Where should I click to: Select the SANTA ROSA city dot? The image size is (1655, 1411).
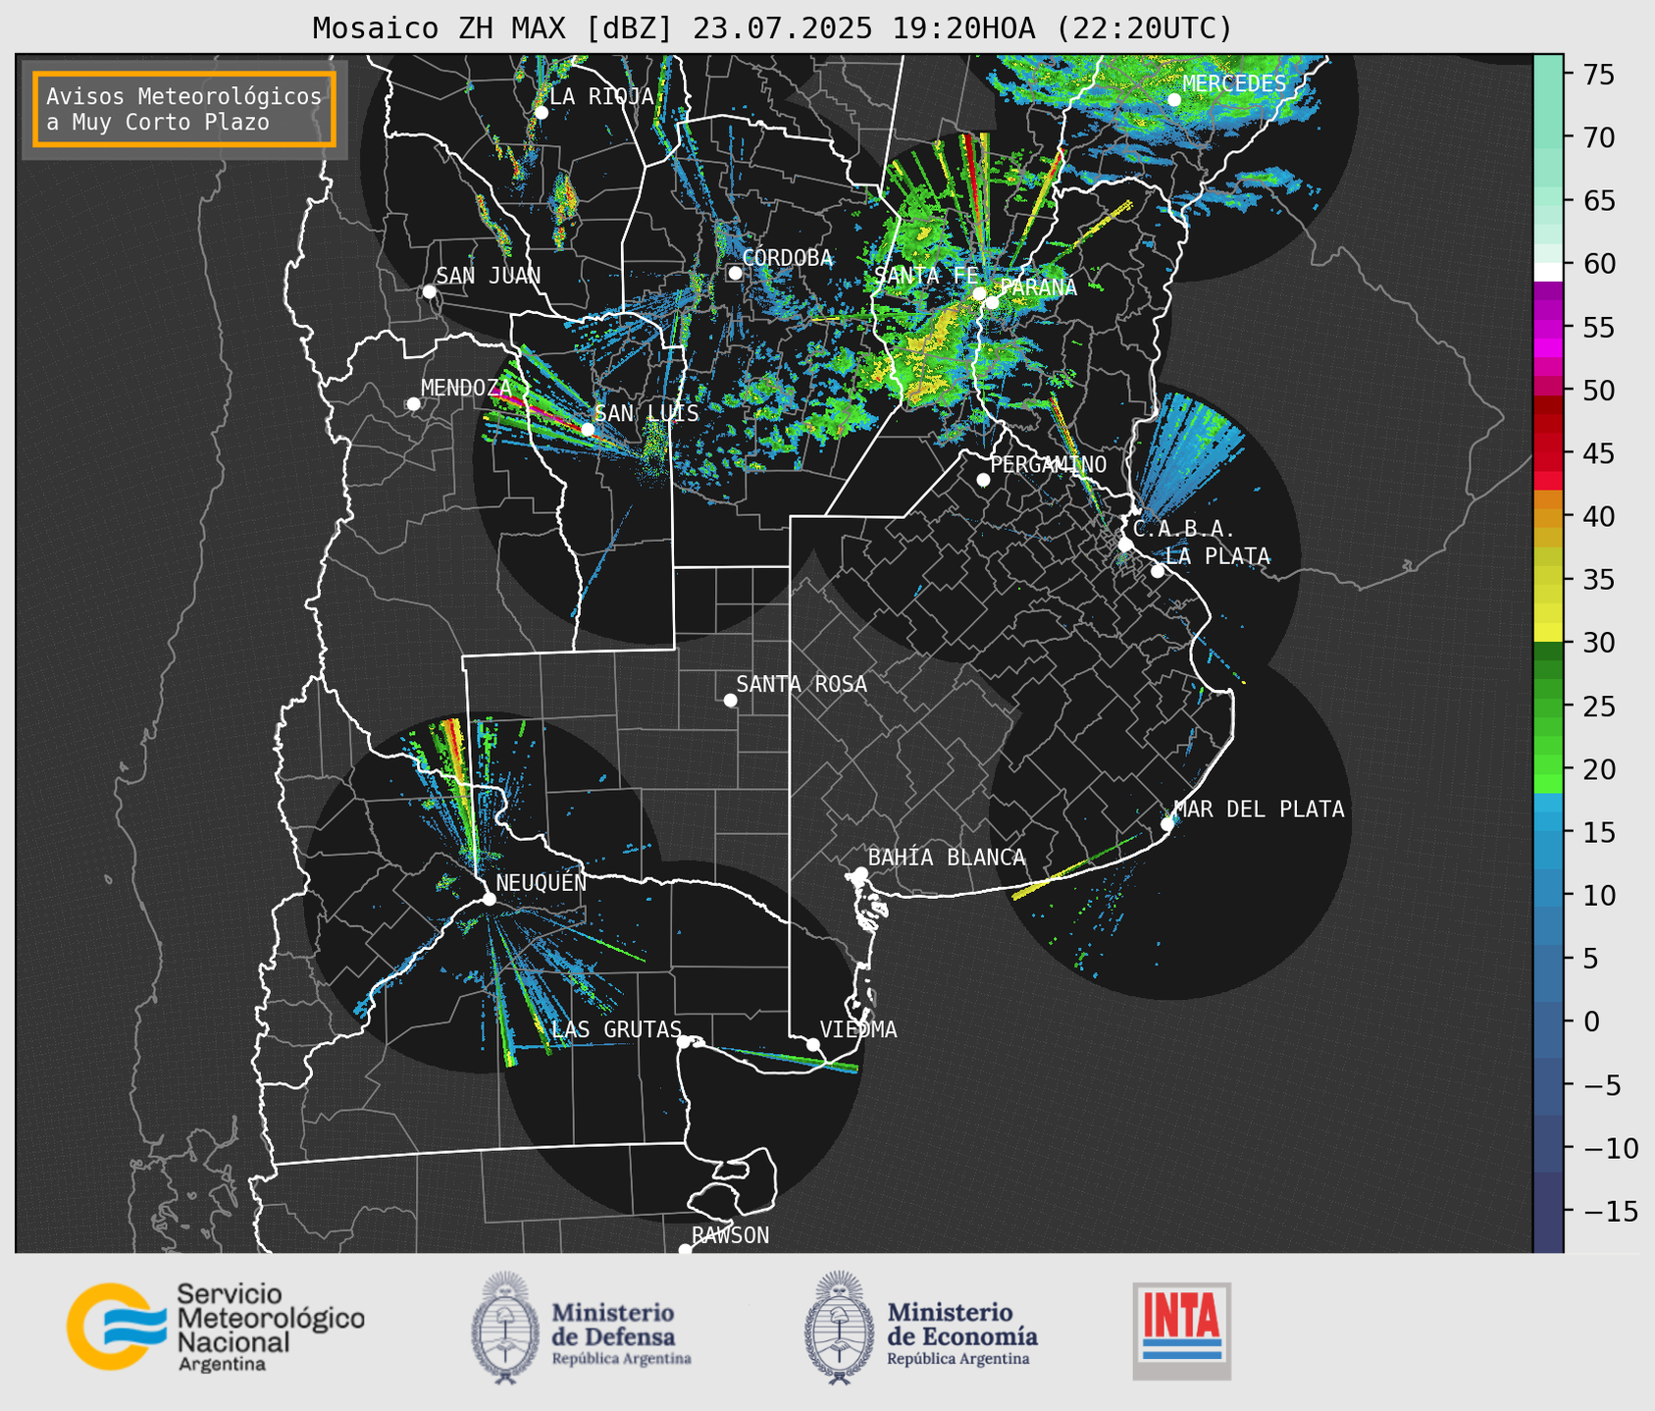(730, 700)
